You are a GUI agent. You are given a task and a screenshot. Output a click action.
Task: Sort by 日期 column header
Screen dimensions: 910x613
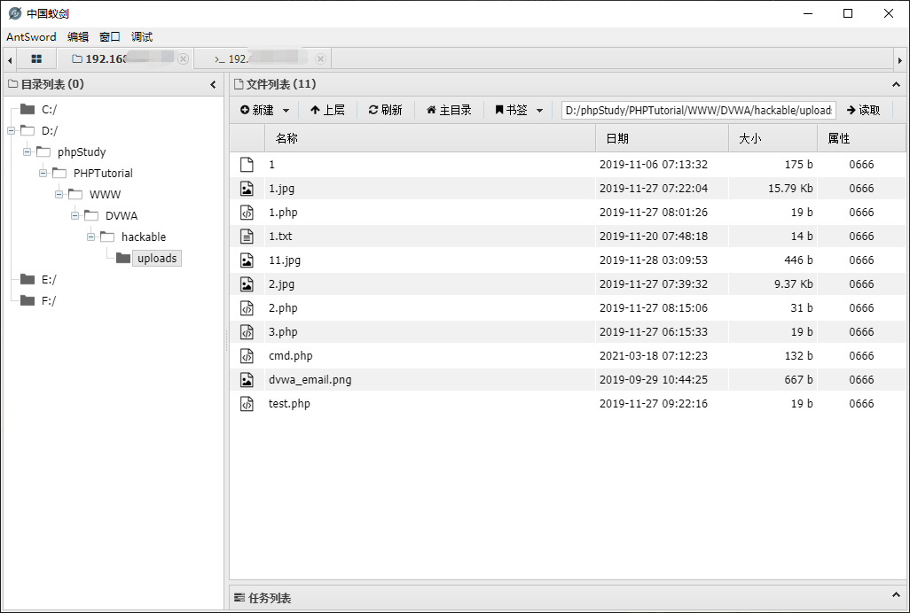tap(663, 138)
